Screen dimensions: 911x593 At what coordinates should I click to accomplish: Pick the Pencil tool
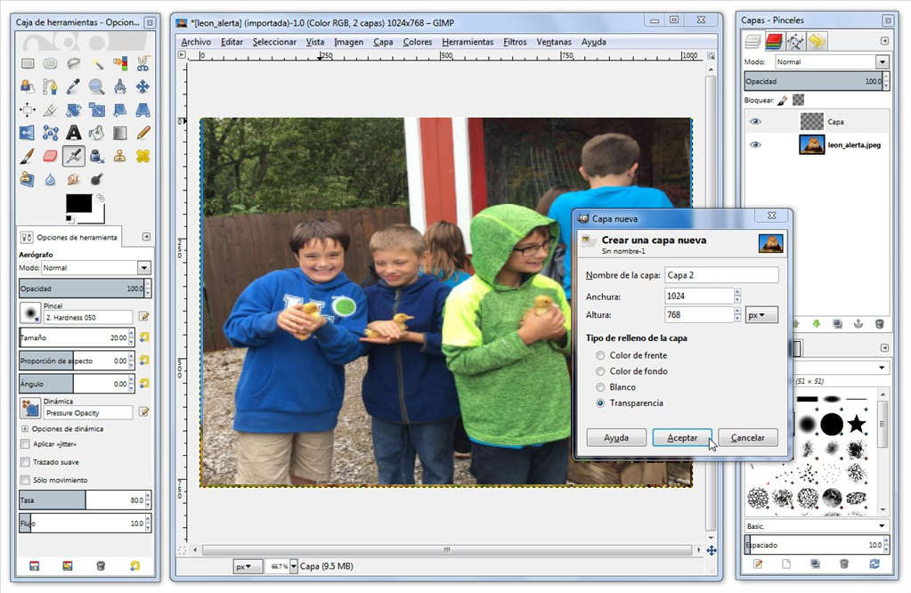[x=142, y=133]
